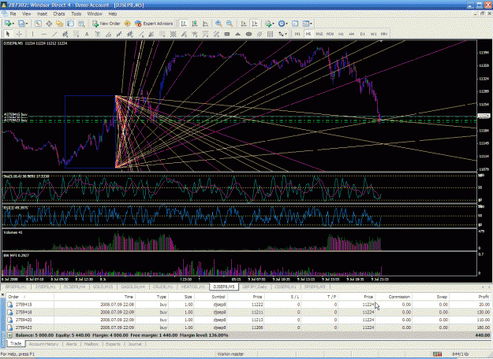
Task: Close the Terminal panel with x
Action: 2,295
